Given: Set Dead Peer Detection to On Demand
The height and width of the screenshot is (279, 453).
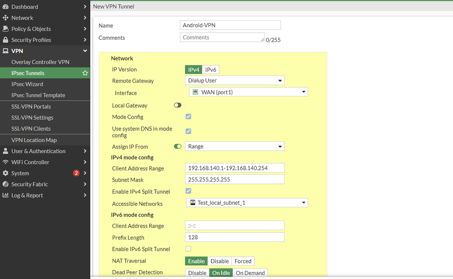Looking at the screenshot, I should [x=250, y=273].
